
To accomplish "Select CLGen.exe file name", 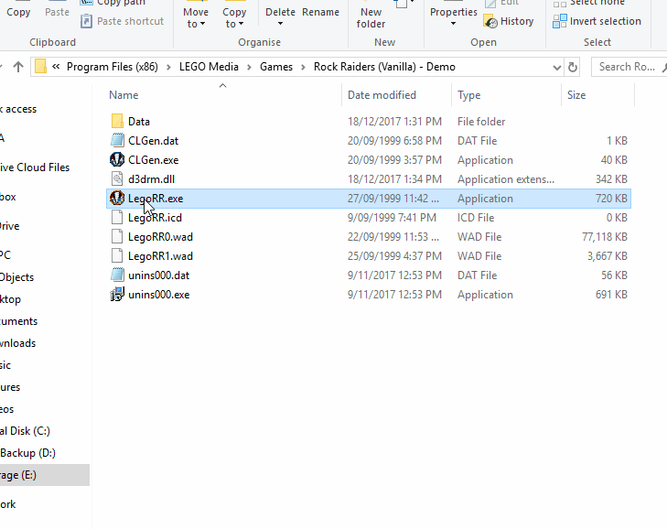I will [x=153, y=159].
